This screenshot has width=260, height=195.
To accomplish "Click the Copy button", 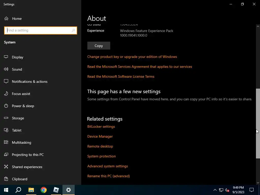I will coord(99,46).
